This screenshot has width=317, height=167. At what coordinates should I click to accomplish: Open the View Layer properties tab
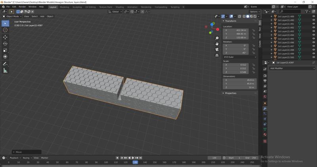(265, 86)
